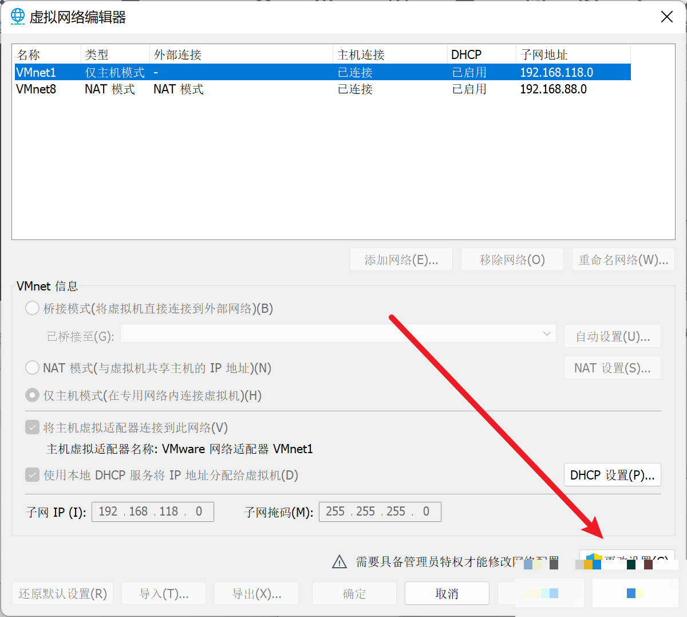Toggle 将主机虚拟适配器连接到此网络 checkbox

point(33,427)
